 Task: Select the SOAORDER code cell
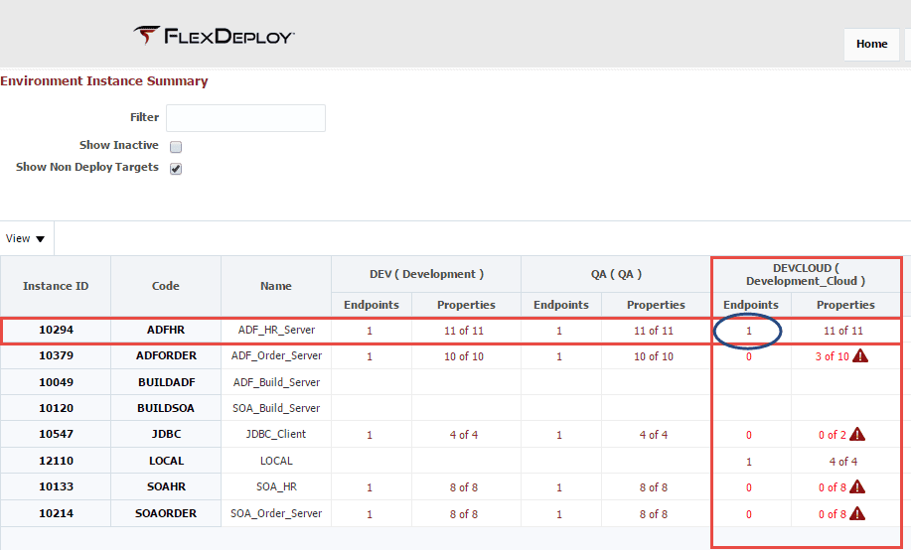166,514
